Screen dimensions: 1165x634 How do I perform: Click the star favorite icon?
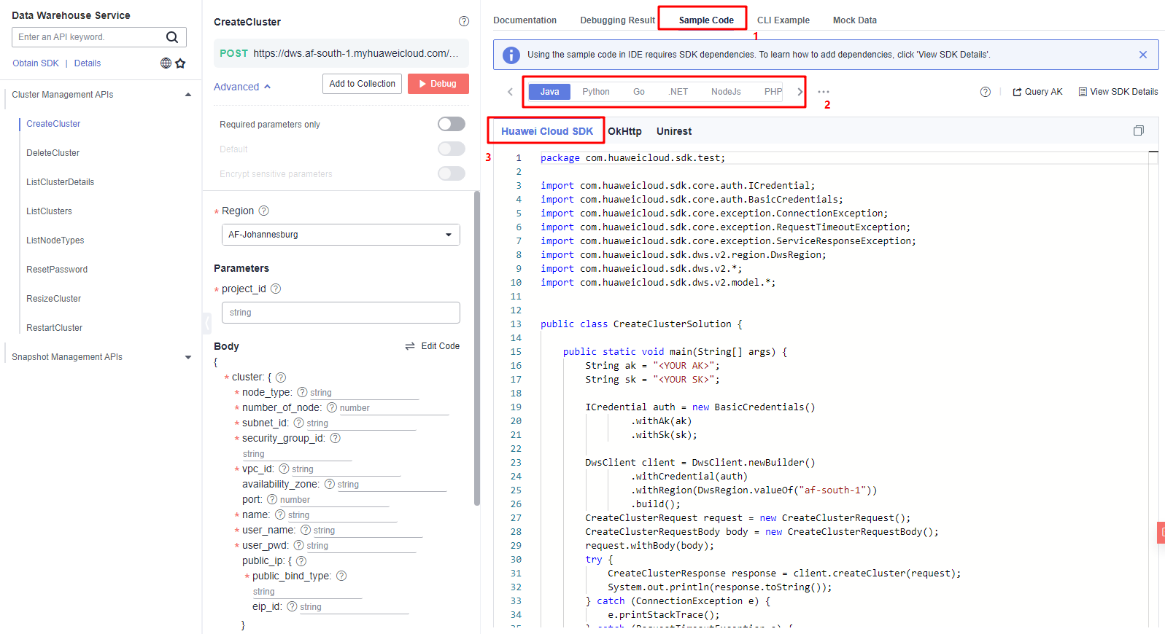coord(180,63)
